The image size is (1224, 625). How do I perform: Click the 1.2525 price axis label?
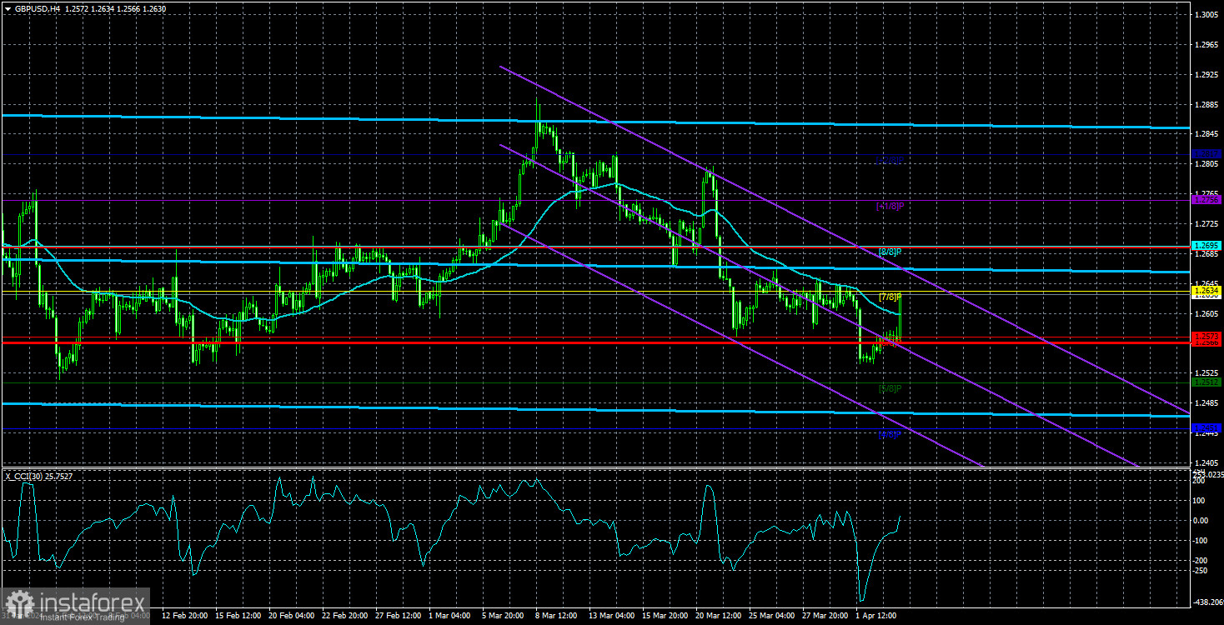pos(1206,373)
